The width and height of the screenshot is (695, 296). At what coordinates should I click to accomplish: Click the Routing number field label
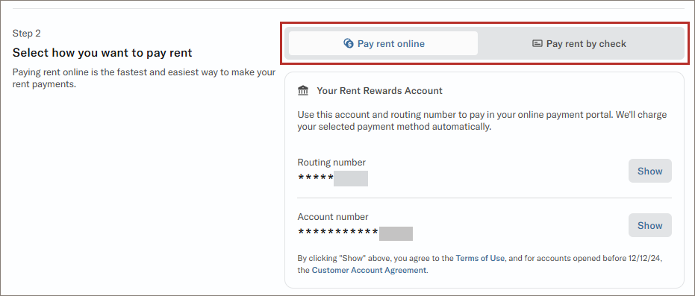tap(331, 163)
